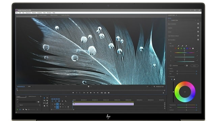Screen dimensions: 216x121
Task: Jump to the Out point
Action: coord(98,93)
